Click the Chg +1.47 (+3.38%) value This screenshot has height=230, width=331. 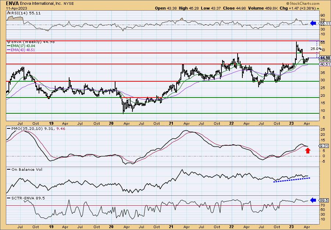(298, 8)
